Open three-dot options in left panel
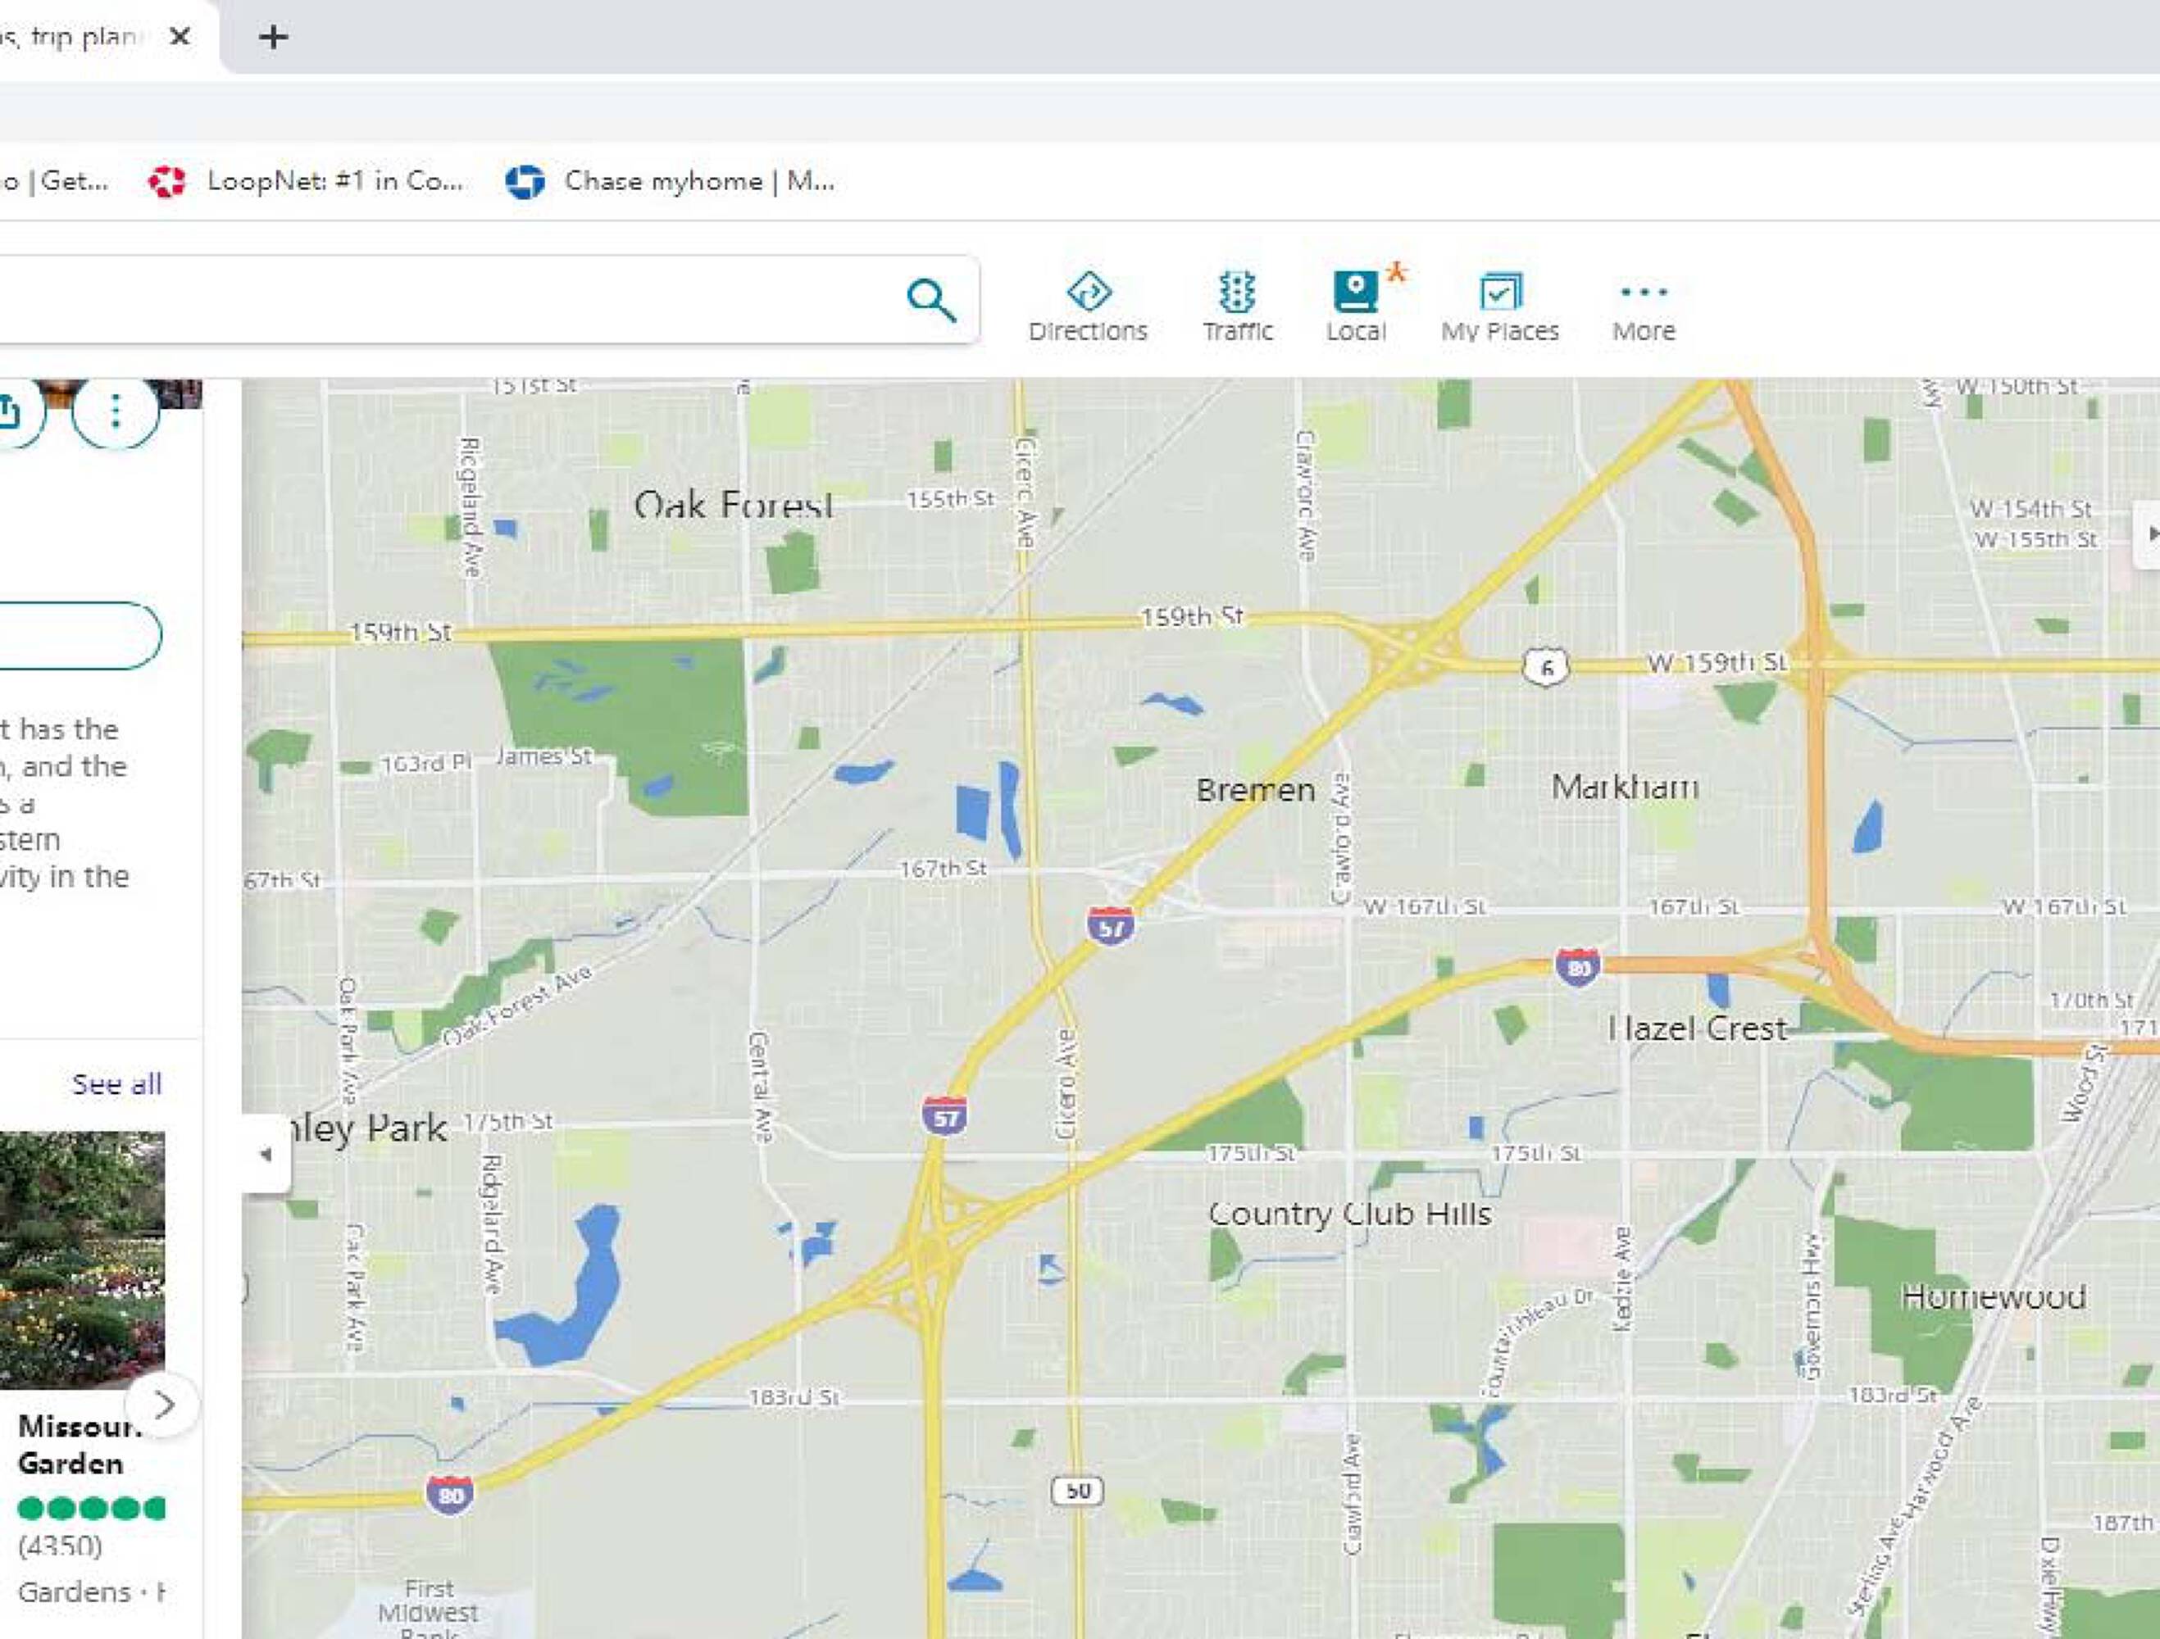This screenshot has height=1639, width=2160. tap(116, 411)
